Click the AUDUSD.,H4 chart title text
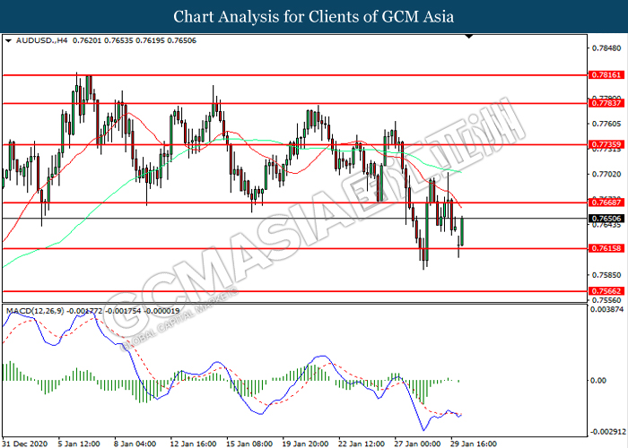 click(x=41, y=40)
